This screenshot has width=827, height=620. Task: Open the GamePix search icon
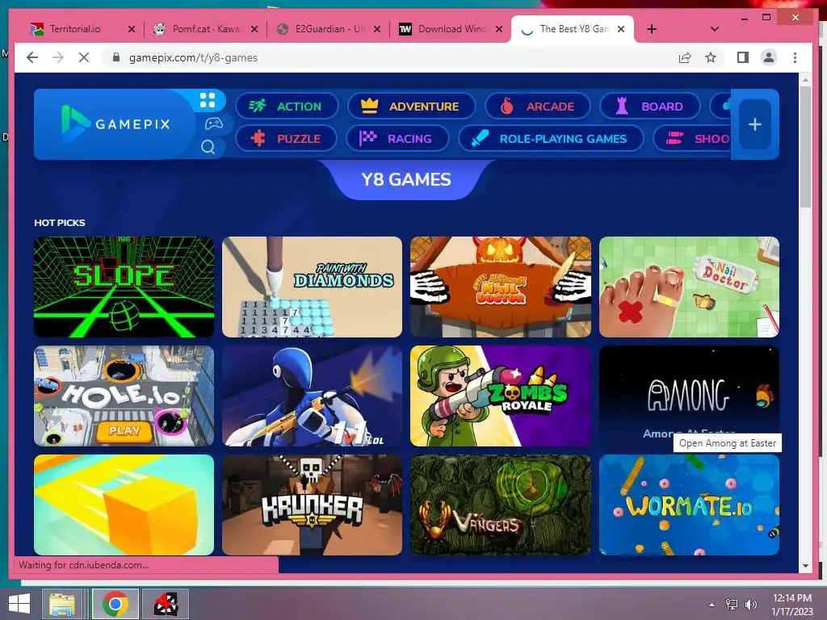pyautogui.click(x=208, y=147)
